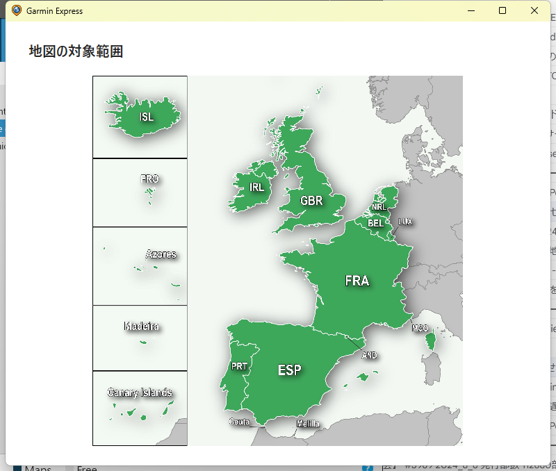Image resolution: width=556 pixels, height=471 pixels.
Task: Click the ESP label on Spain
Action: 290,370
